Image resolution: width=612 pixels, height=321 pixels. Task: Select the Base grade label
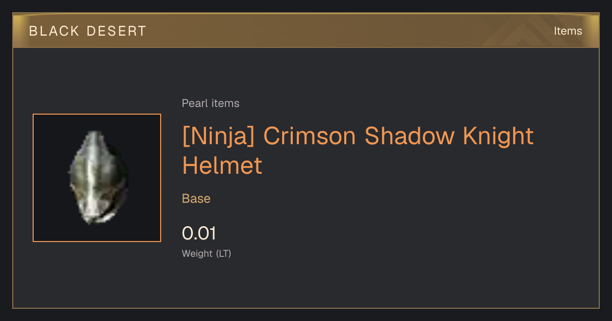(196, 199)
